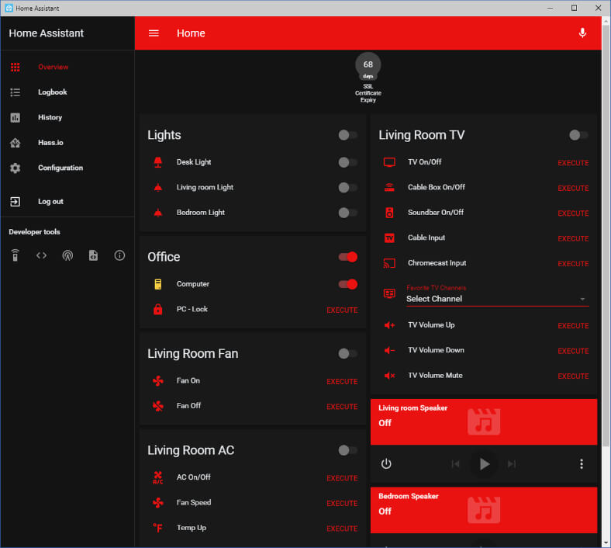Image resolution: width=611 pixels, height=548 pixels.
Task: Click the Soundbar On/Off speaker icon
Action: (x=389, y=213)
